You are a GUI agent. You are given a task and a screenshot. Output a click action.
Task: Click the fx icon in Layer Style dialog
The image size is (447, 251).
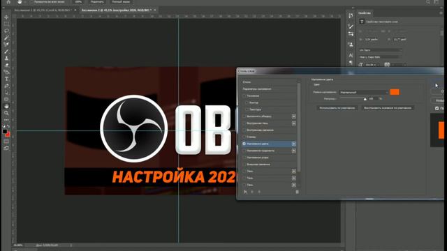pyautogui.click(x=245, y=192)
